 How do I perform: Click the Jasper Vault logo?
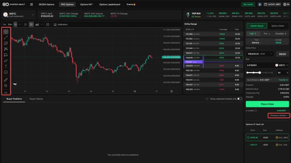tap(14, 4)
